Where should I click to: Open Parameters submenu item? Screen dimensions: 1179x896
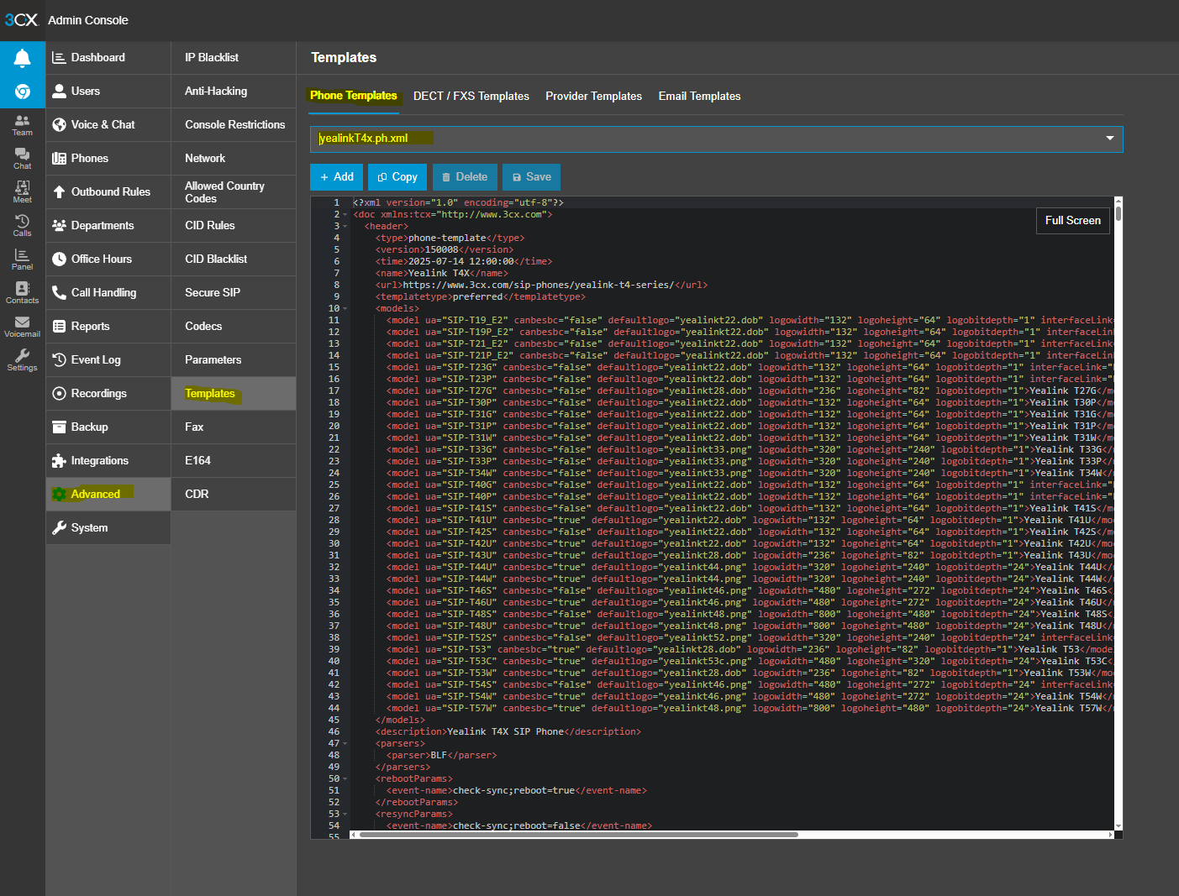(x=234, y=359)
